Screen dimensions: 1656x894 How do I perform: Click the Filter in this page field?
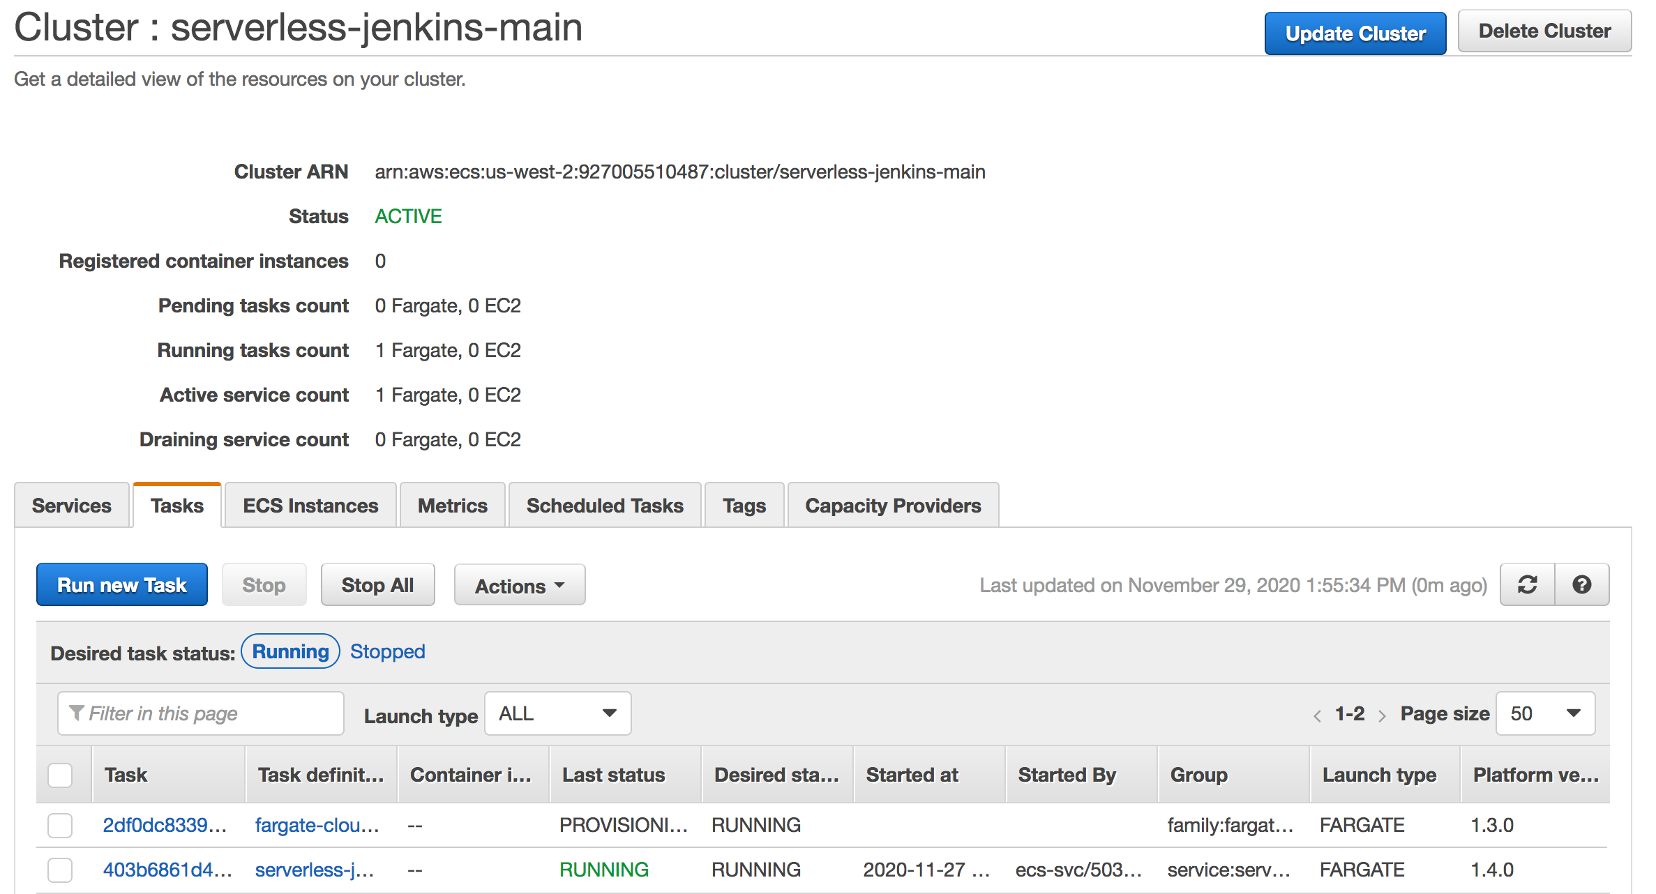[x=201, y=713]
